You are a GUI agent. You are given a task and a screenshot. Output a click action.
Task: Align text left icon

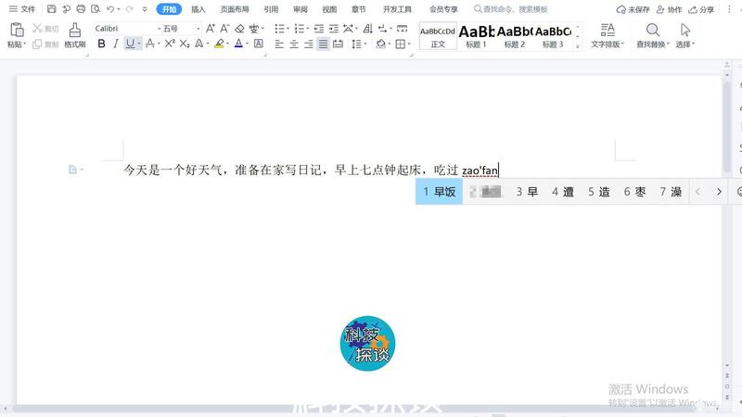click(x=279, y=44)
